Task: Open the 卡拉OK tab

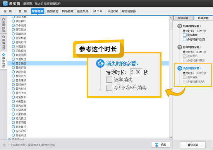Action: pyautogui.click(x=113, y=11)
